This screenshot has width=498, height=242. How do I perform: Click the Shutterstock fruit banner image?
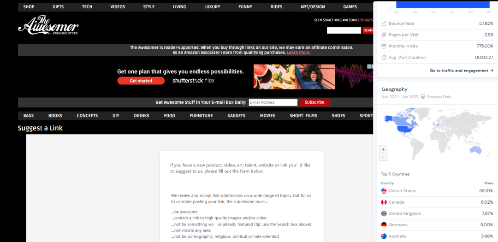coord(274,77)
